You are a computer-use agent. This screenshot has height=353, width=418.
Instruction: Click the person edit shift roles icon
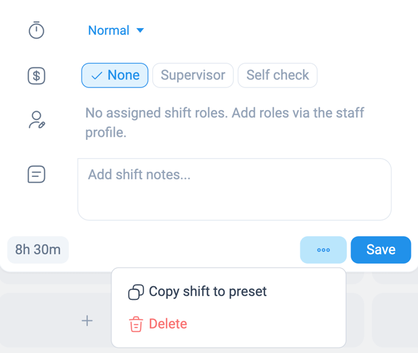(37, 119)
